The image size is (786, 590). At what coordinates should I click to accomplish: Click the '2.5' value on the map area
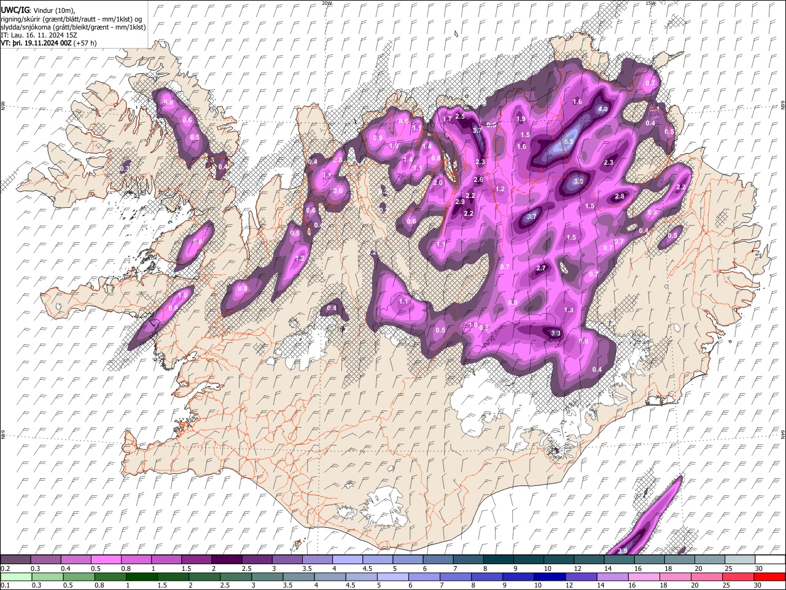point(460,116)
